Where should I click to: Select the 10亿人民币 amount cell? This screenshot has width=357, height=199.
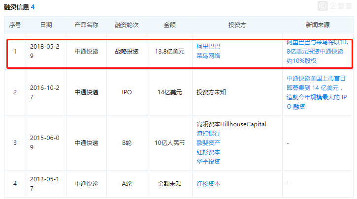pyautogui.click(x=169, y=143)
